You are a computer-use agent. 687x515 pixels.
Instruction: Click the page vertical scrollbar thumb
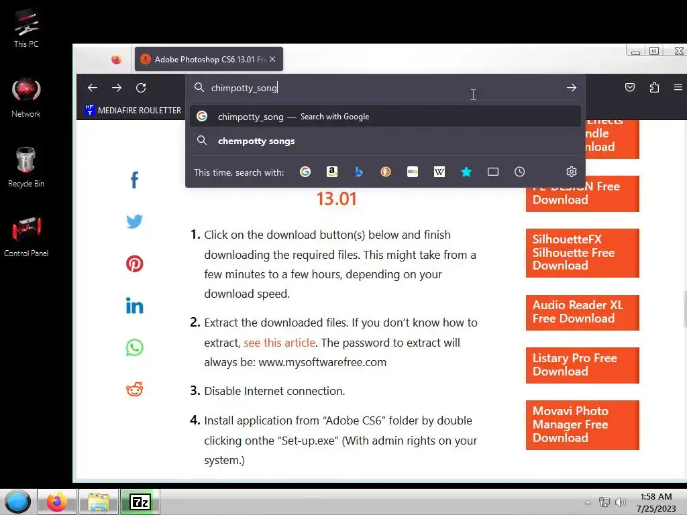[x=685, y=309]
